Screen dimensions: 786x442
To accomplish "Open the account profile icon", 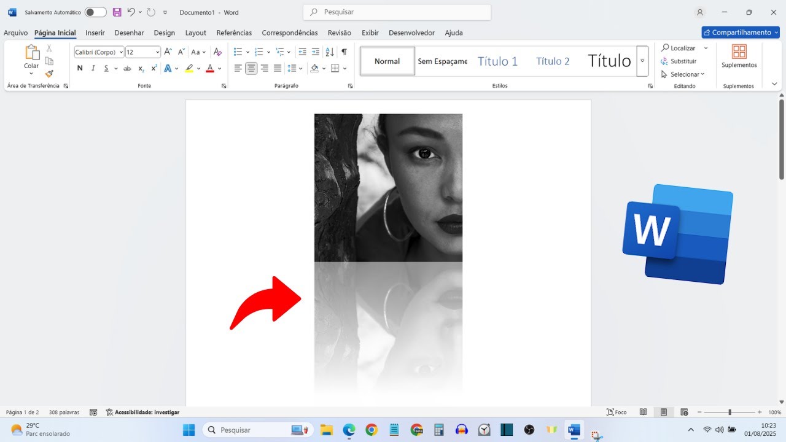I will pyautogui.click(x=700, y=12).
